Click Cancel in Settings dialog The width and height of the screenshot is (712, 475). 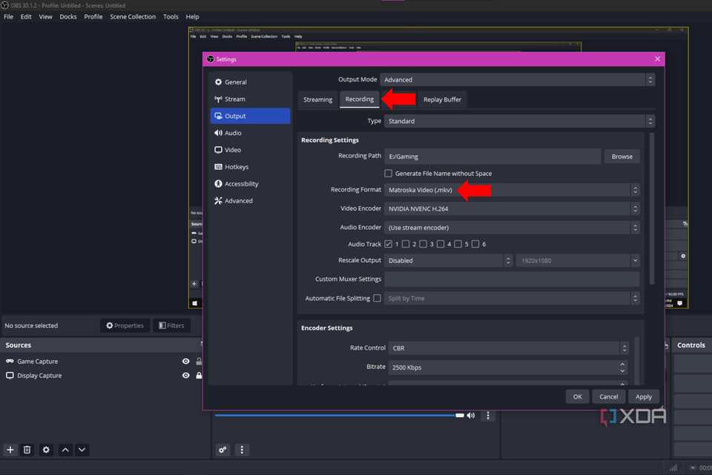coord(608,396)
